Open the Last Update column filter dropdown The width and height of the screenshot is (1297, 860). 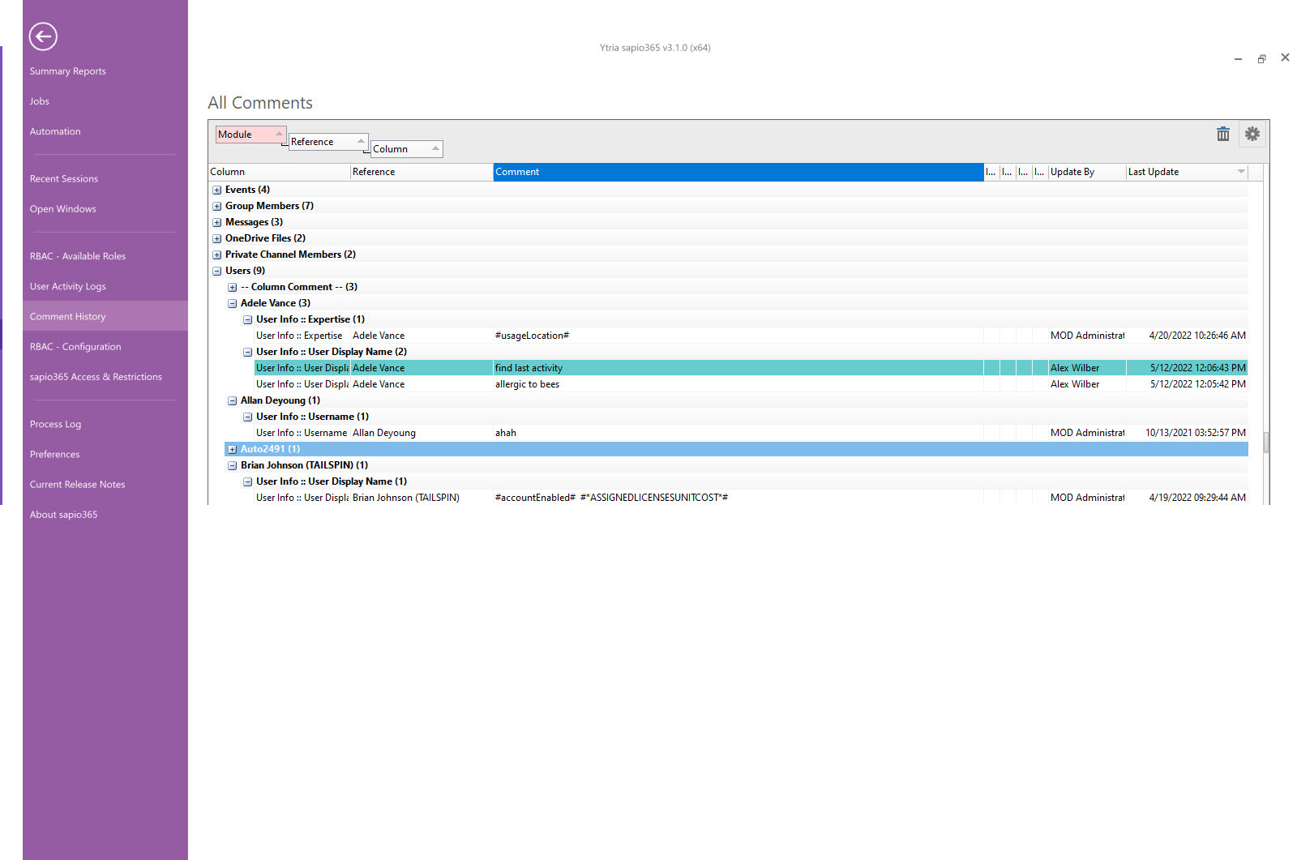[x=1240, y=172]
